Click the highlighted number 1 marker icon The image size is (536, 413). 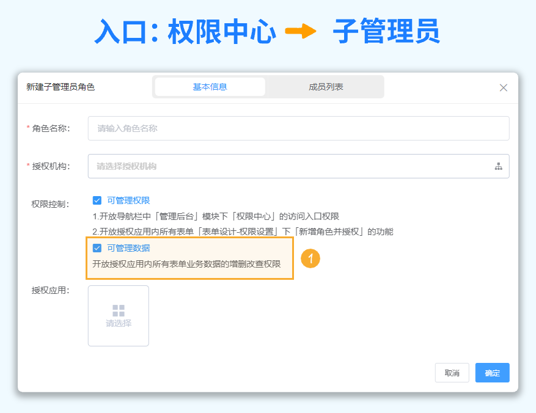[310, 259]
